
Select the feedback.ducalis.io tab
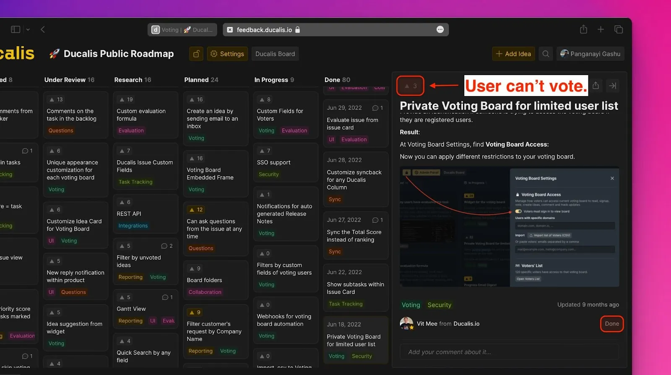(264, 30)
